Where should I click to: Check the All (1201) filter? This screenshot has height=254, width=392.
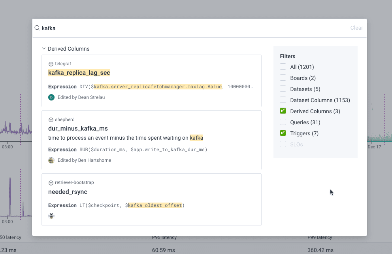coord(283,67)
